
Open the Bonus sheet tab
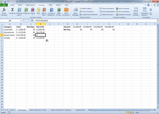[13, 110]
